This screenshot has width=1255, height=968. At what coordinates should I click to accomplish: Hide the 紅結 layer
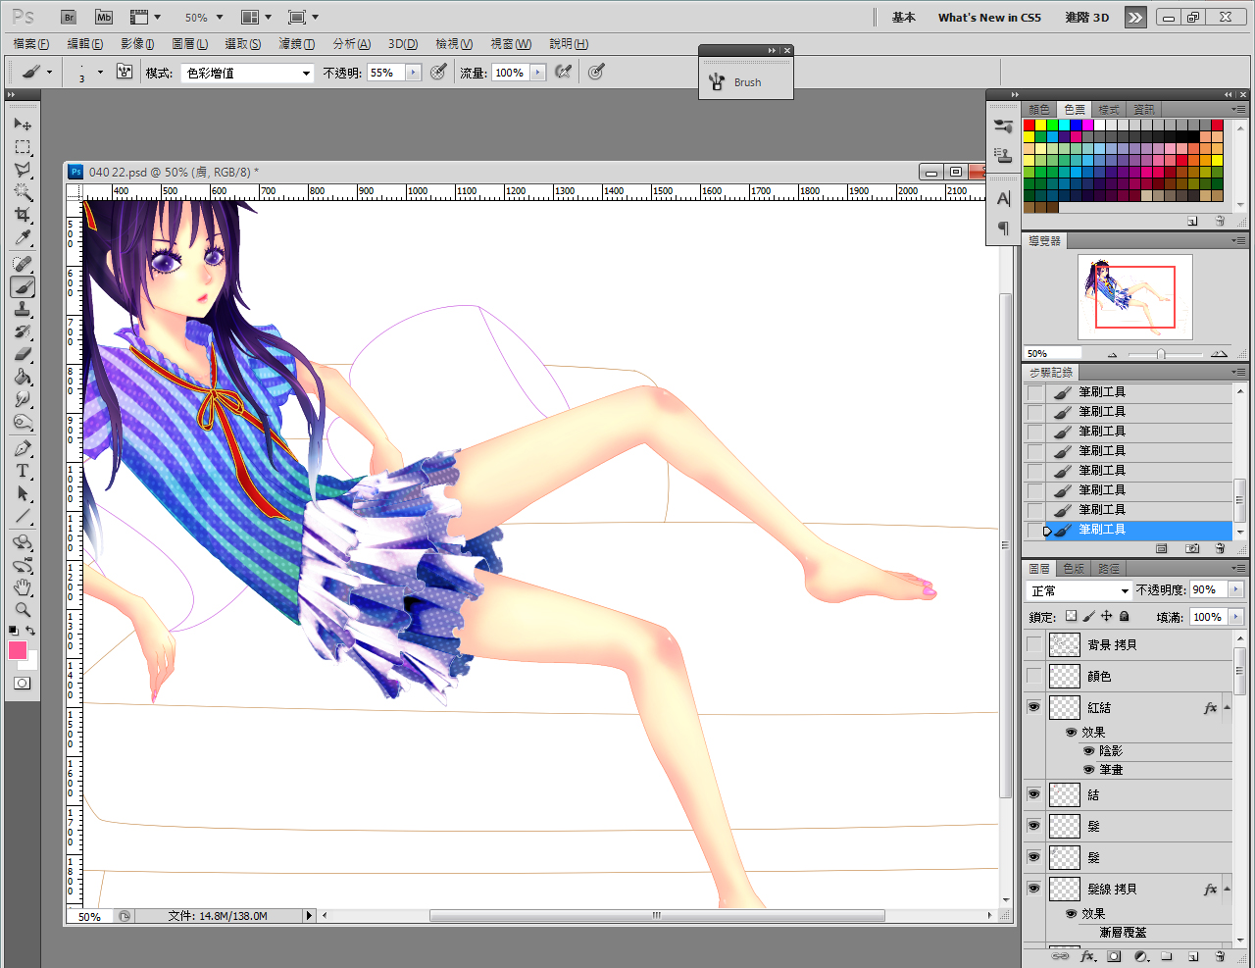pos(1033,707)
